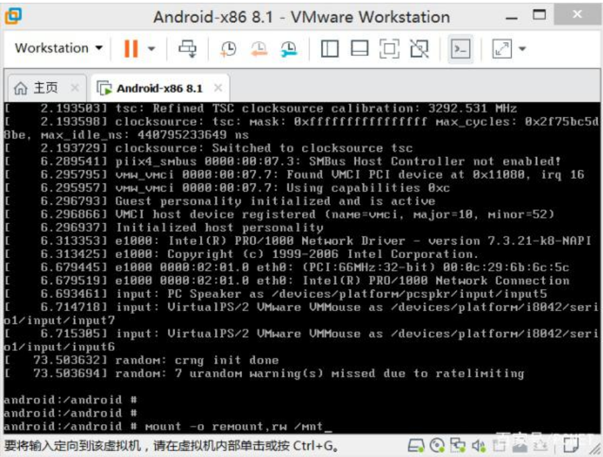Close the 主页 tab
This screenshot has height=457, width=603.
click(x=75, y=88)
